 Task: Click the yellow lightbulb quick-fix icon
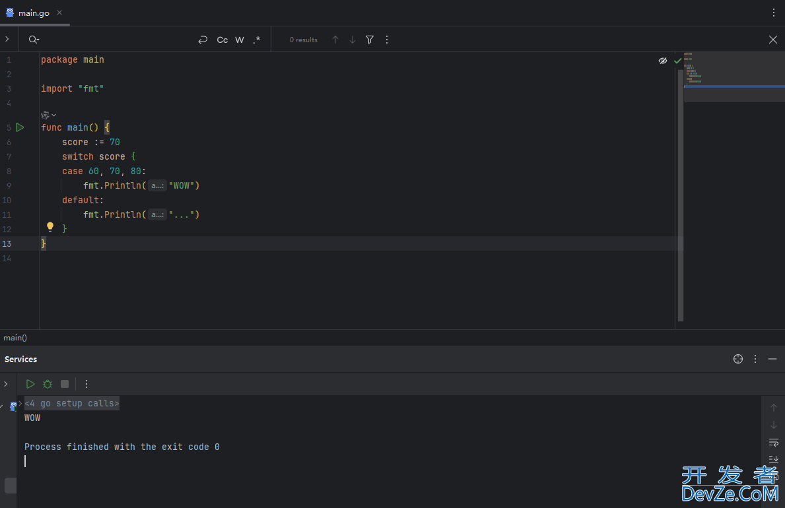click(x=50, y=227)
